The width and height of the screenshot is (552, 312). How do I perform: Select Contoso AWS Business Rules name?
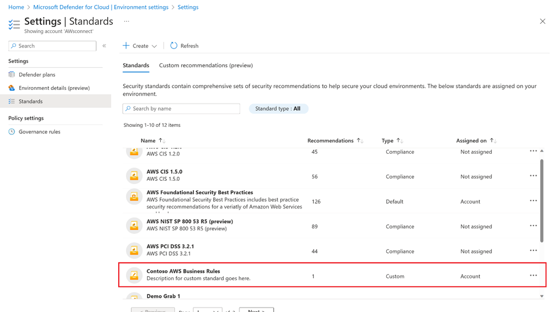(x=183, y=271)
